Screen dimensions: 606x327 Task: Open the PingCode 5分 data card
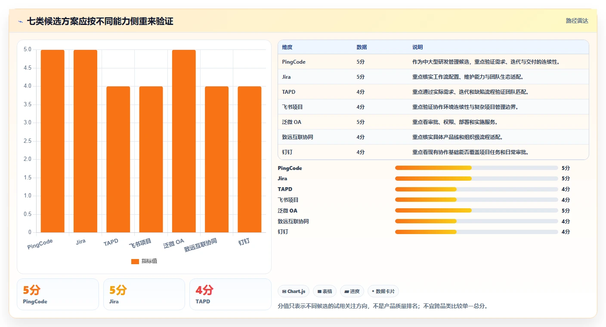click(x=58, y=294)
